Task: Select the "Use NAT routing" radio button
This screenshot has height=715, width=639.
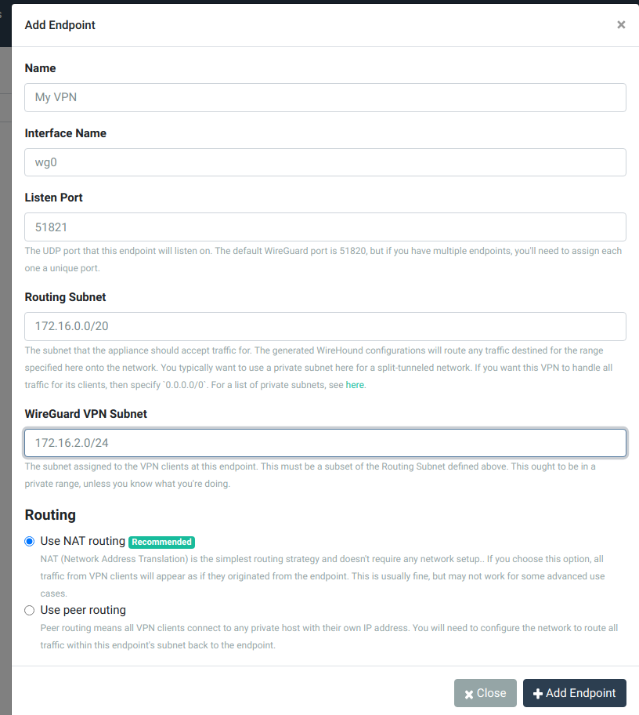Action: coord(29,540)
